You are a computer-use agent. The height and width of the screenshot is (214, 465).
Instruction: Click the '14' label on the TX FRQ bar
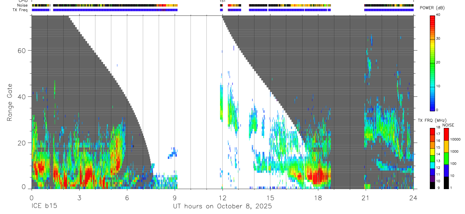(438, 154)
